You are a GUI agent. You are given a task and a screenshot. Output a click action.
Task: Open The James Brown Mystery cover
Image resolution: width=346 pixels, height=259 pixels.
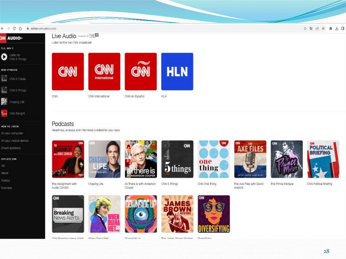177,214
